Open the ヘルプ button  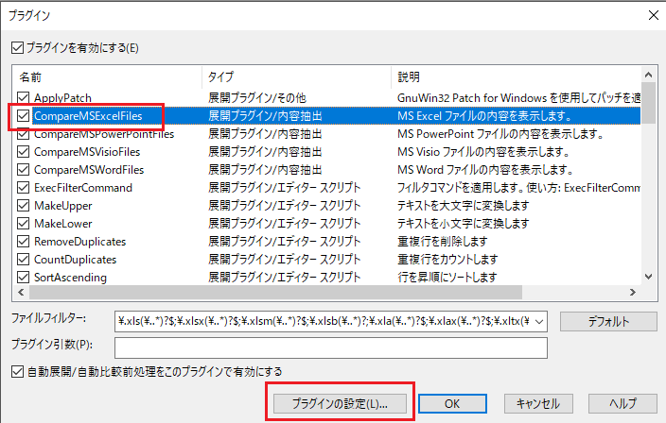point(622,403)
